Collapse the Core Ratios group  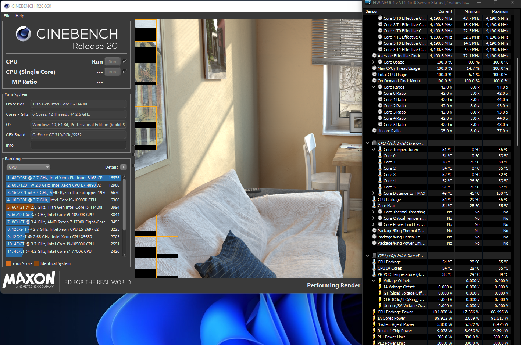(374, 87)
